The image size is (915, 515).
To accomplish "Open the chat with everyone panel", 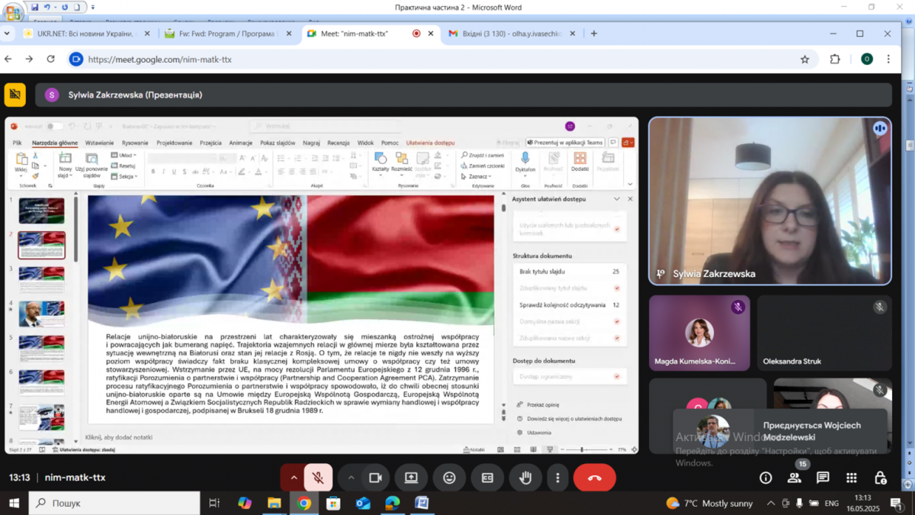I will pos(823,478).
